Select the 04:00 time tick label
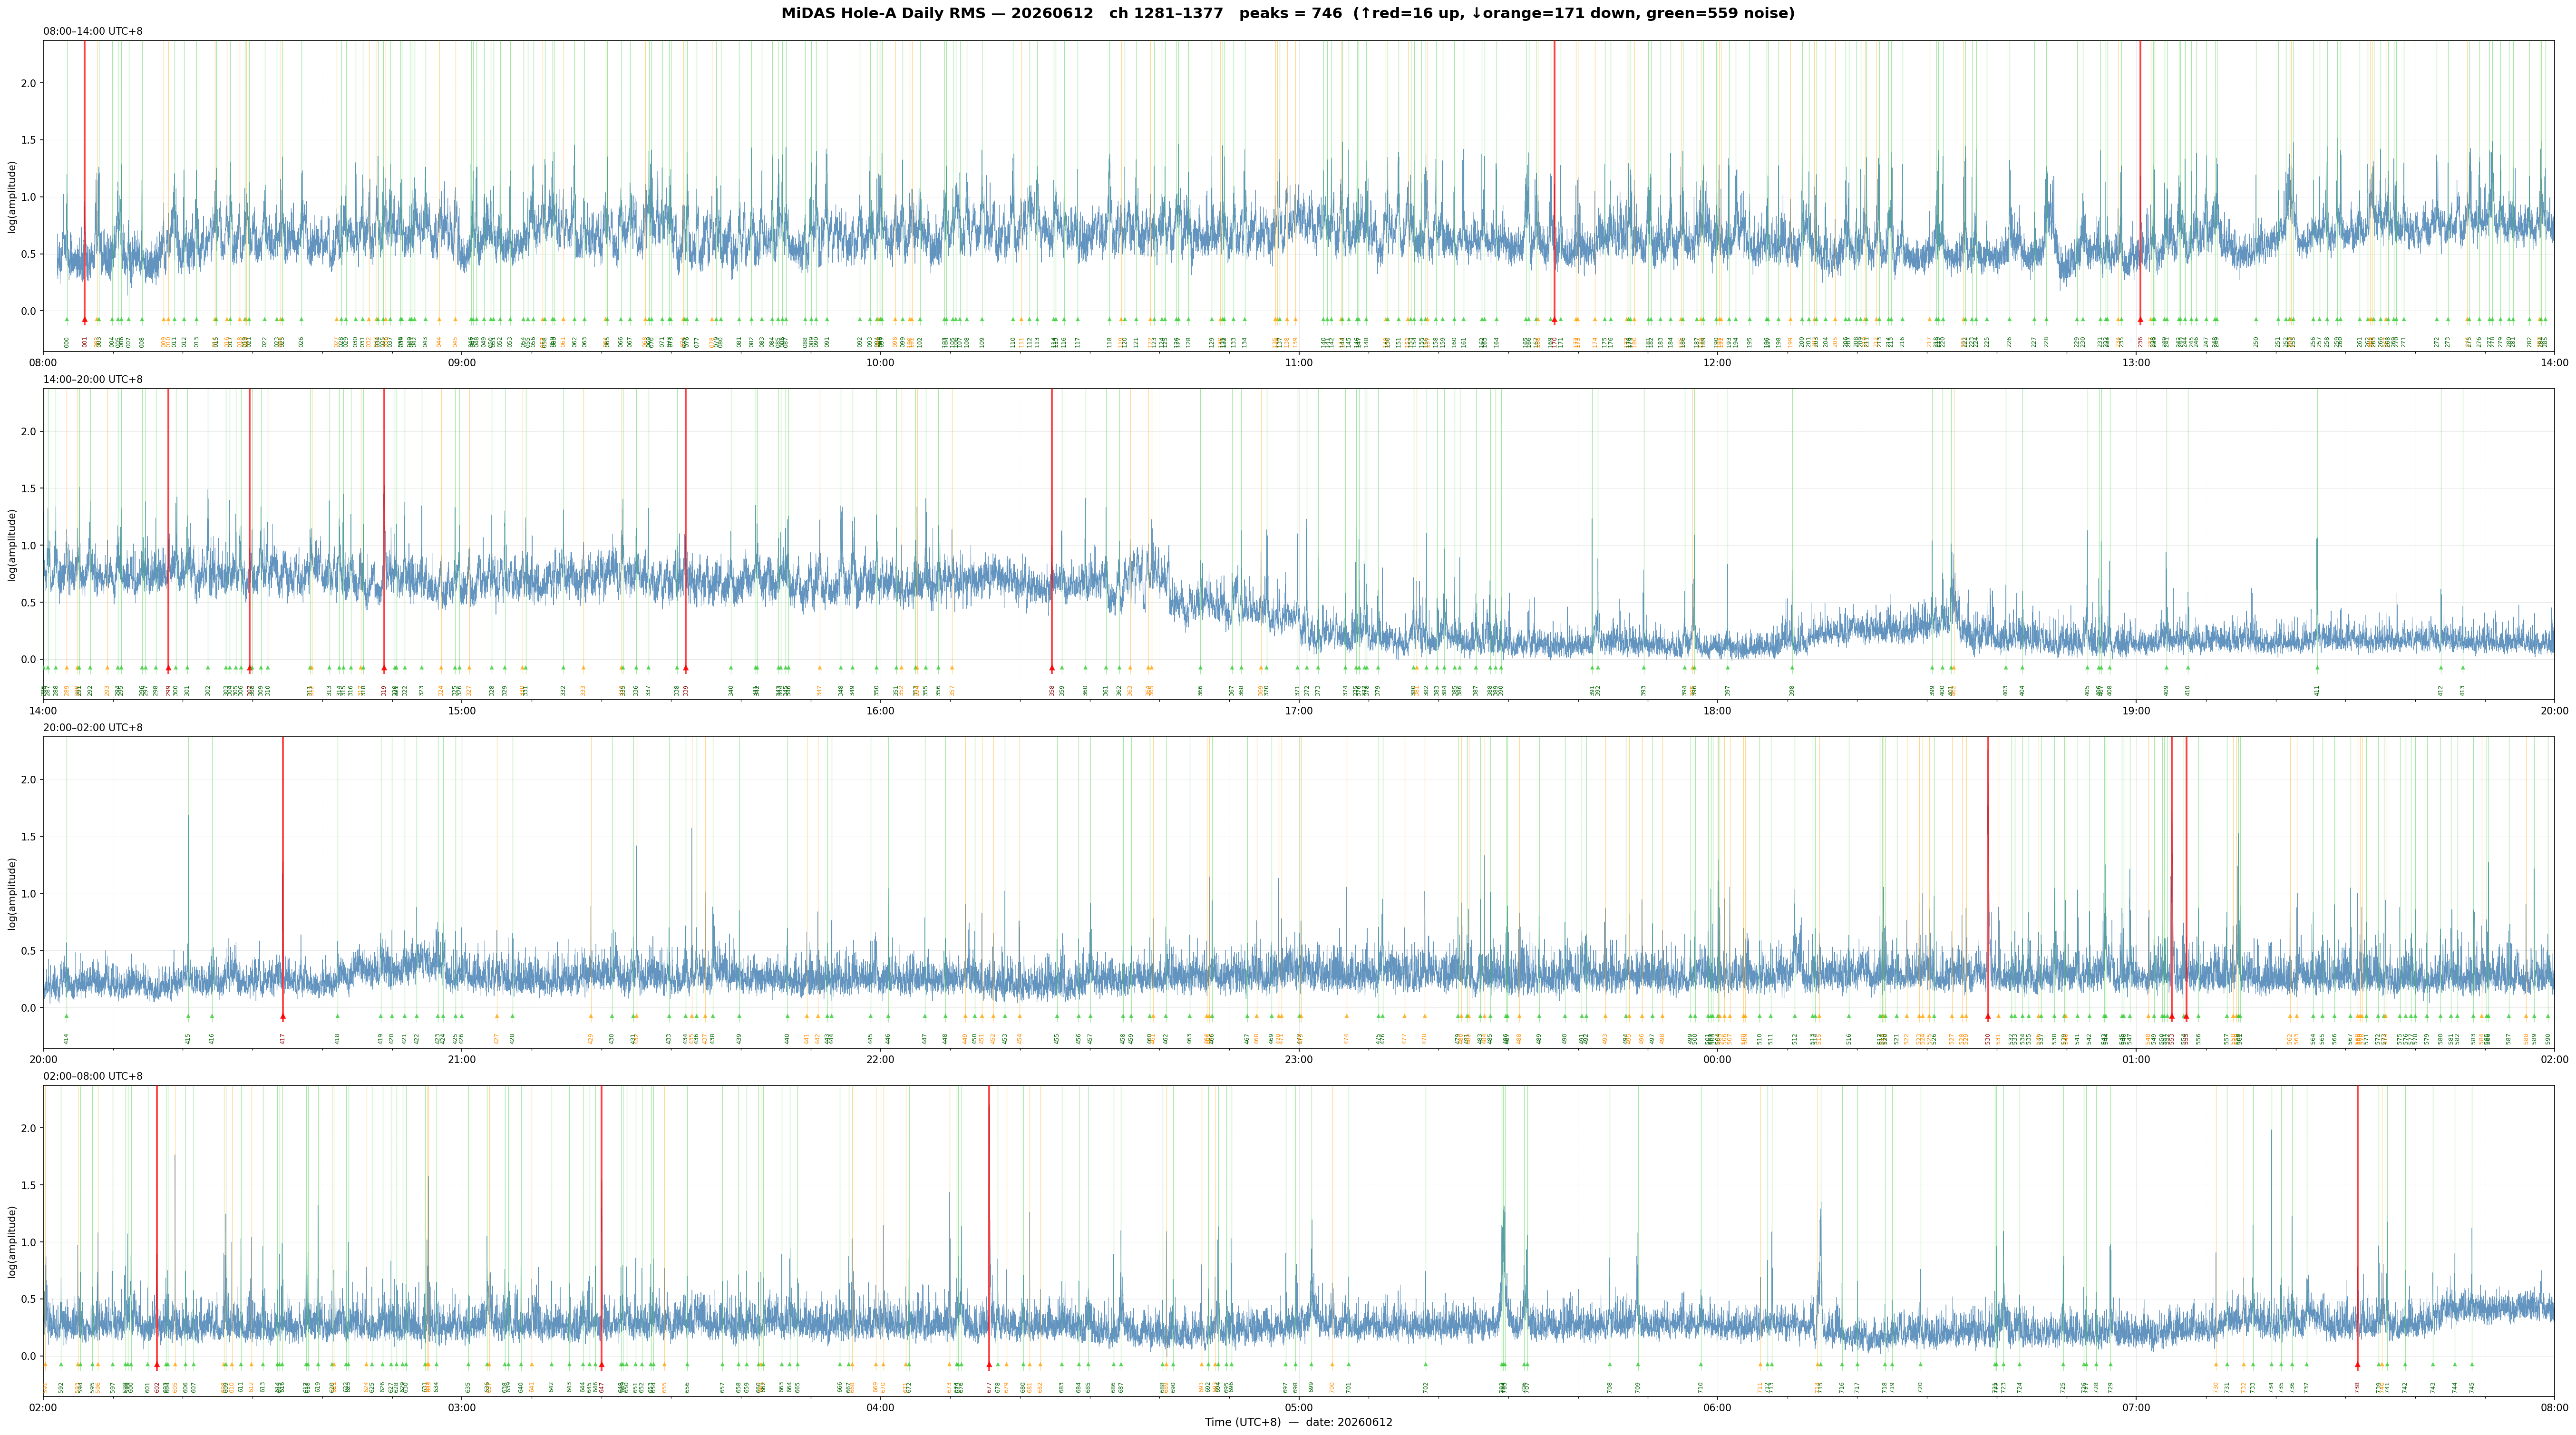 [880, 1407]
